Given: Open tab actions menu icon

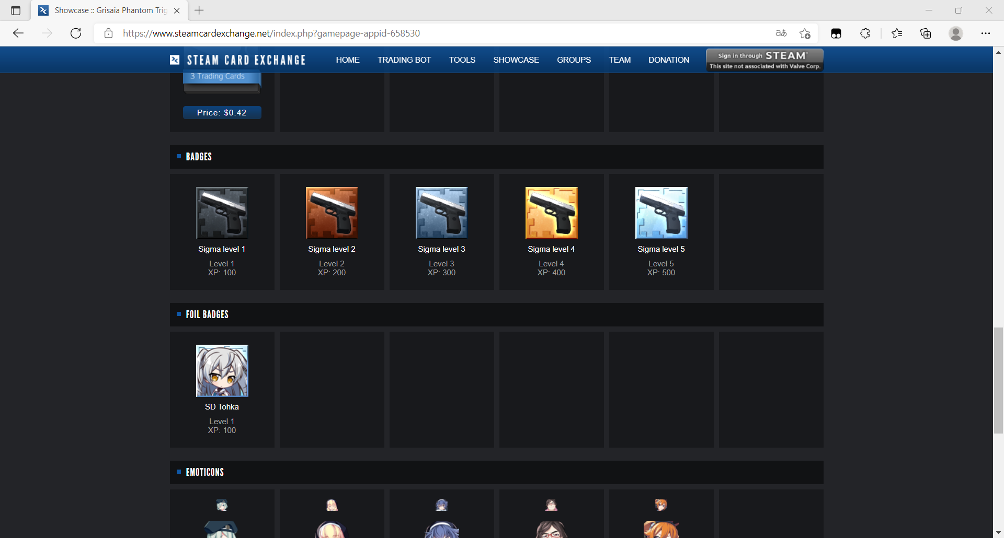Looking at the screenshot, I should 16,10.
